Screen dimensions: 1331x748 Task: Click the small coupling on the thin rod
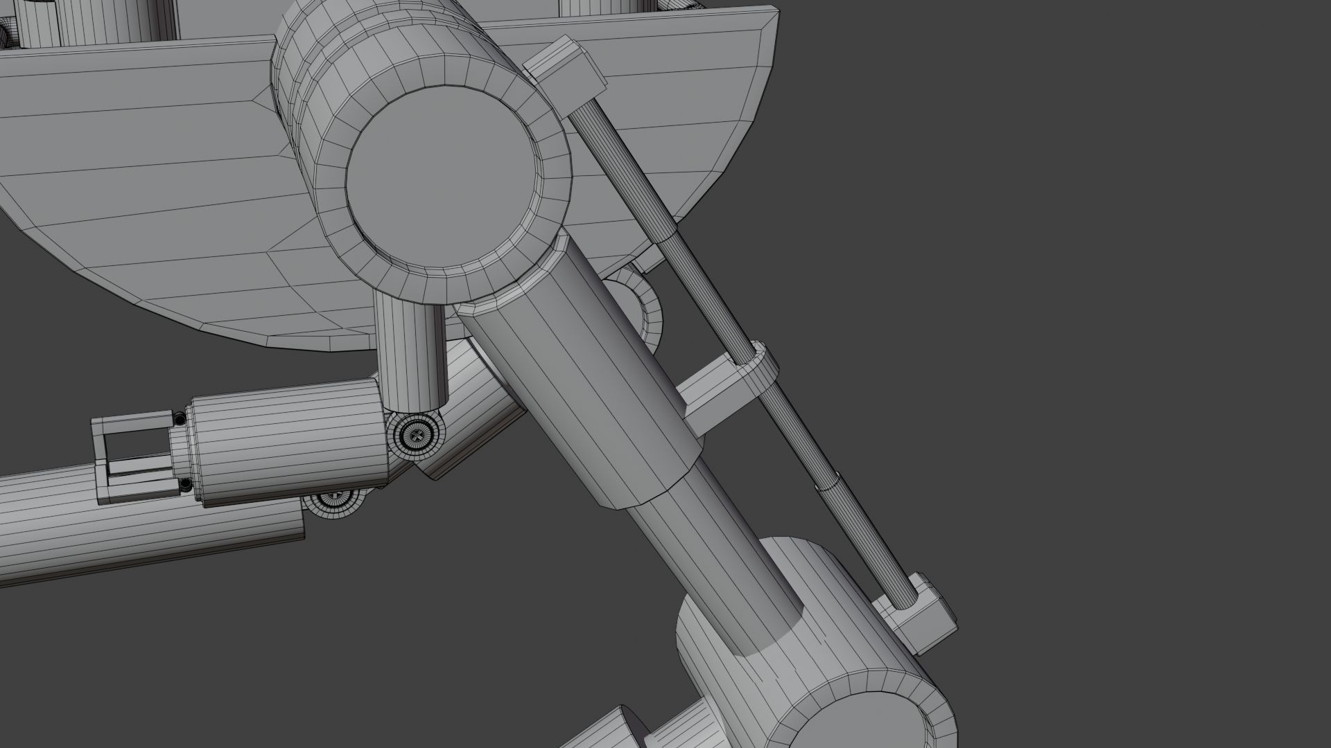point(830,481)
